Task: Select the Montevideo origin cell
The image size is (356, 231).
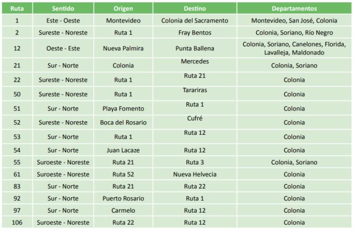Action: pos(123,20)
